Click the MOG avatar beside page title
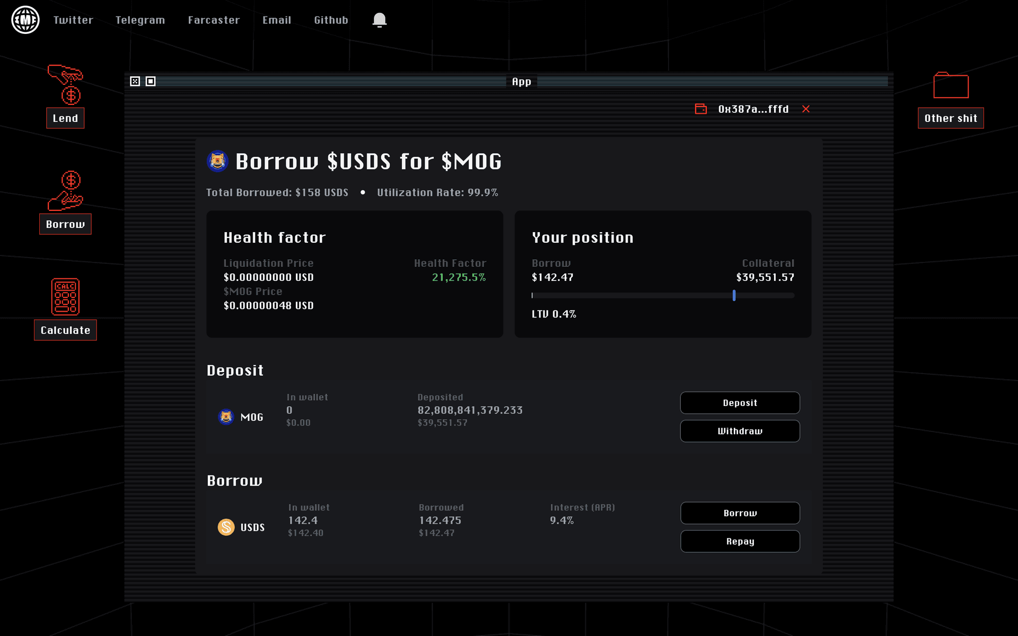Viewport: 1018px width, 636px height. (x=217, y=161)
